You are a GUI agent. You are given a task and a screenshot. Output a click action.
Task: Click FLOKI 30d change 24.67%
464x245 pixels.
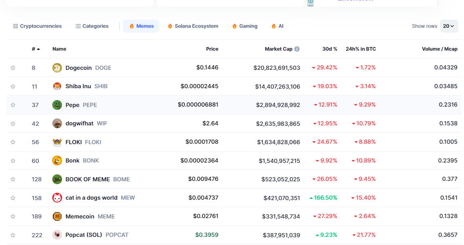tap(325, 142)
